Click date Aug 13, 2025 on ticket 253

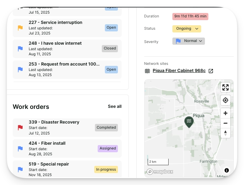[40, 75]
